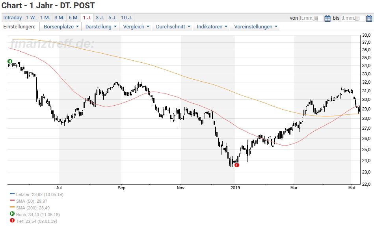Click the '22,0' y-axis value
This screenshot has height=226, width=374.
(x=366, y=184)
